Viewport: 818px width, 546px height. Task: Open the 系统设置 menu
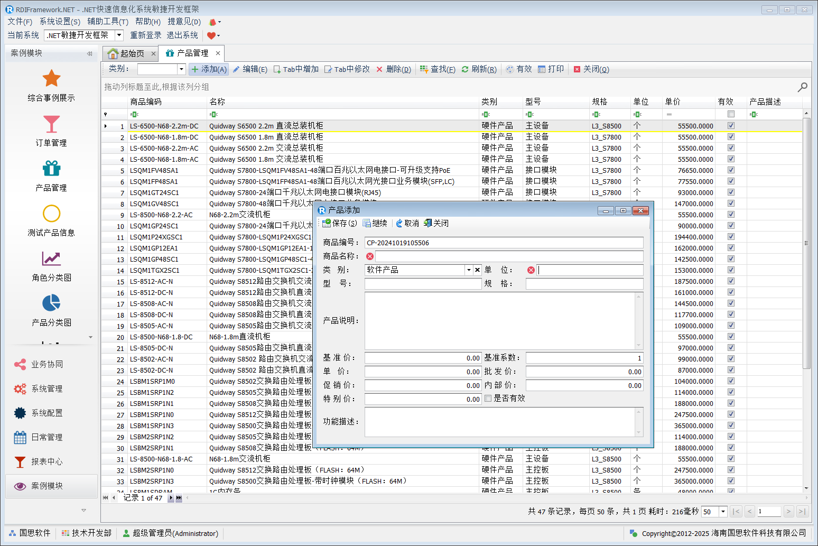click(x=60, y=22)
